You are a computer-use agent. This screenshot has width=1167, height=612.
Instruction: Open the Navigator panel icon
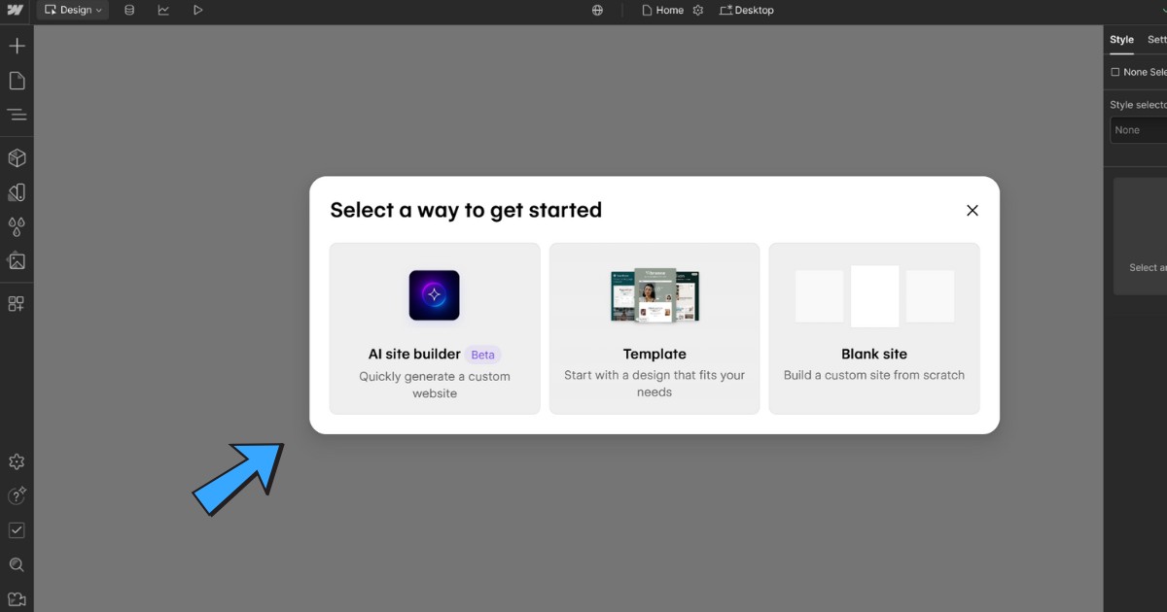tap(17, 115)
